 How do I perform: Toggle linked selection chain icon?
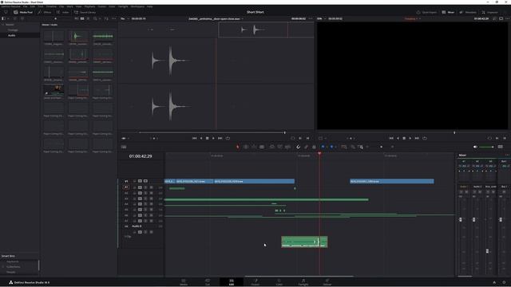[306, 147]
